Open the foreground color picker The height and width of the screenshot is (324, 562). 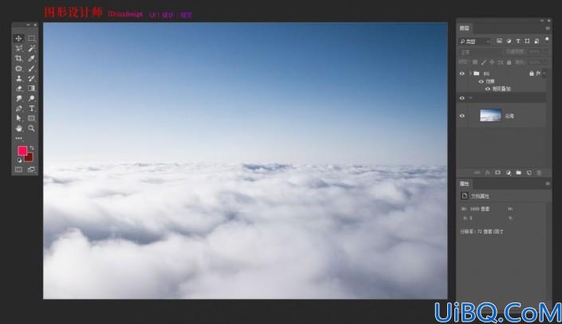pos(22,151)
